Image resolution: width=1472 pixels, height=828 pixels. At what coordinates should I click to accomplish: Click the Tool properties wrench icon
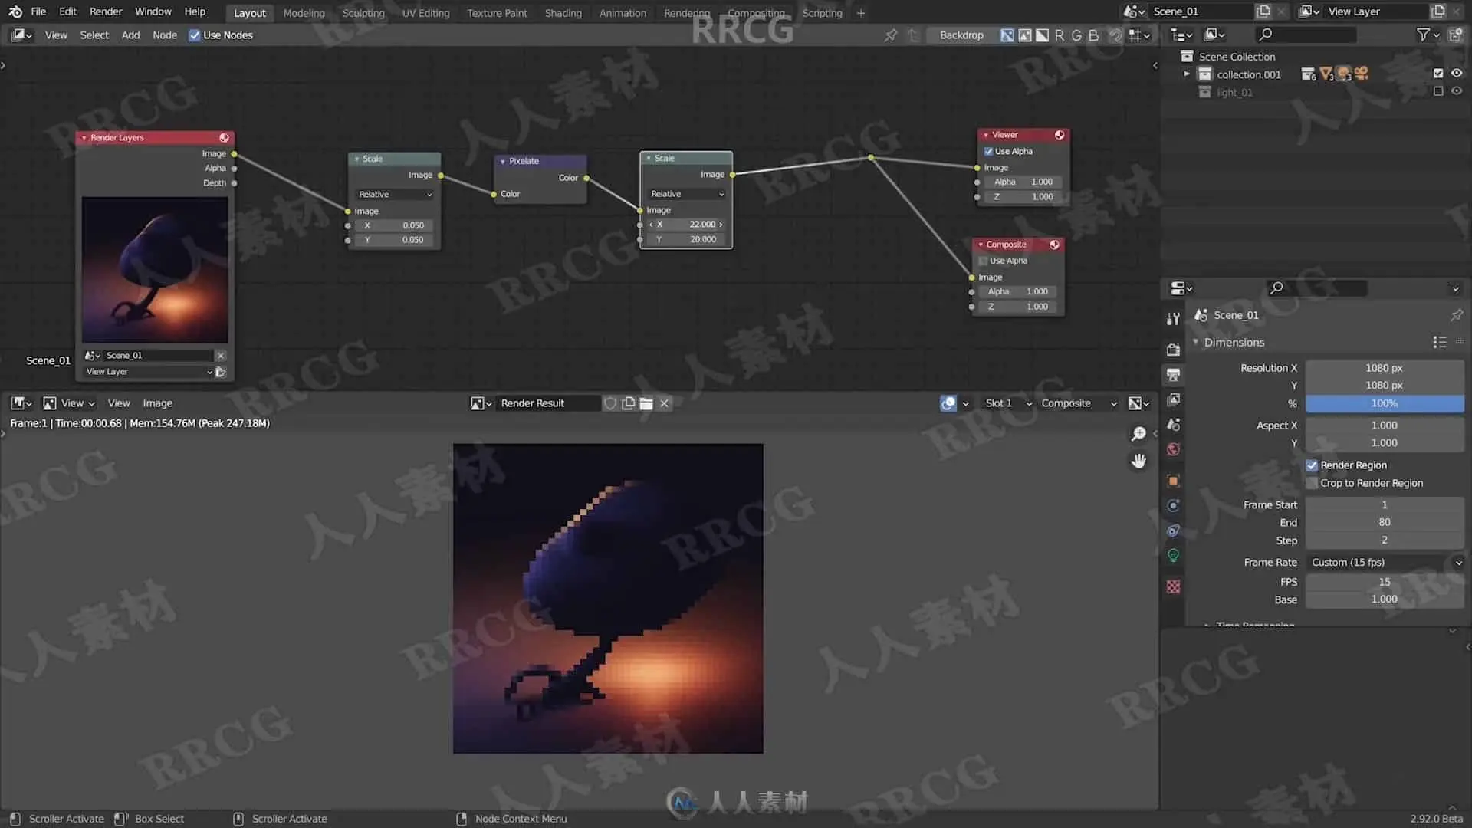click(1173, 319)
